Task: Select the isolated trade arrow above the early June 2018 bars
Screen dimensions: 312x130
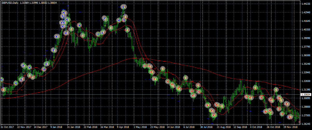Action: (x=163, y=69)
